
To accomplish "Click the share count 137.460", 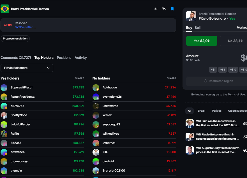I will (170, 97).
